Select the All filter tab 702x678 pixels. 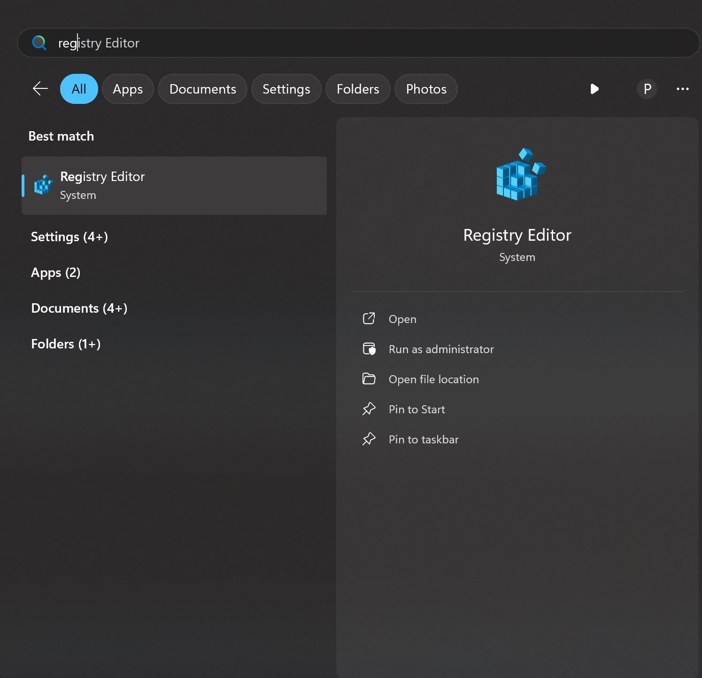coord(79,89)
